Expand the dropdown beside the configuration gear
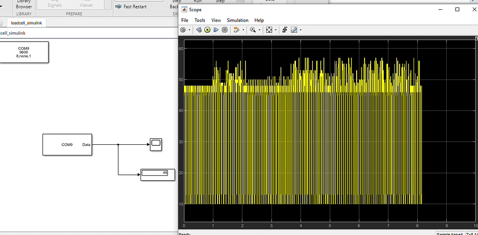The height and width of the screenshot is (235, 478). pyautogui.click(x=190, y=30)
